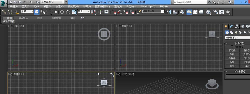Select the Select and Scale tool
Image resolution: width=250 pixels, height=94 pixels.
(74, 12)
